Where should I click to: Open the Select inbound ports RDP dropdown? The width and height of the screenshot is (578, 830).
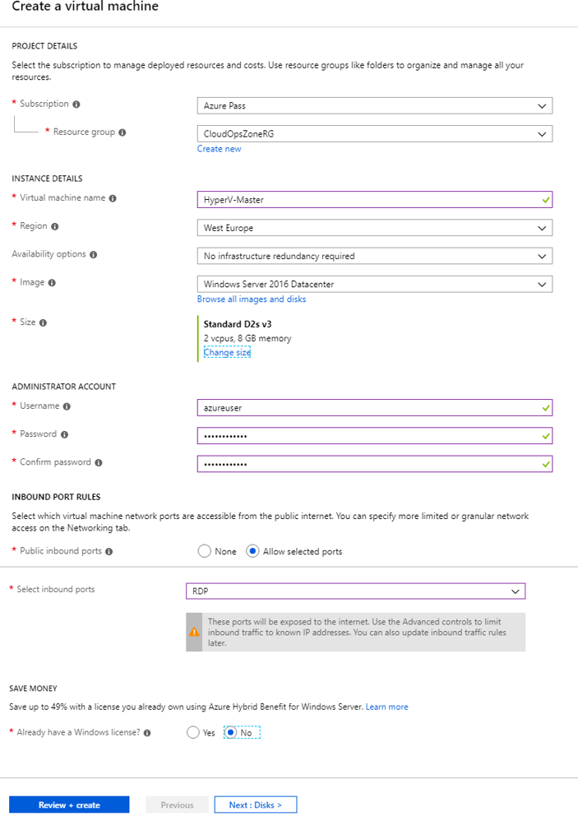click(x=356, y=591)
